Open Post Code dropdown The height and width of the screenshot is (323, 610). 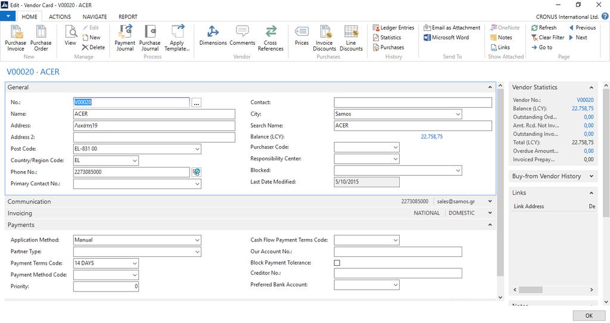point(197,149)
